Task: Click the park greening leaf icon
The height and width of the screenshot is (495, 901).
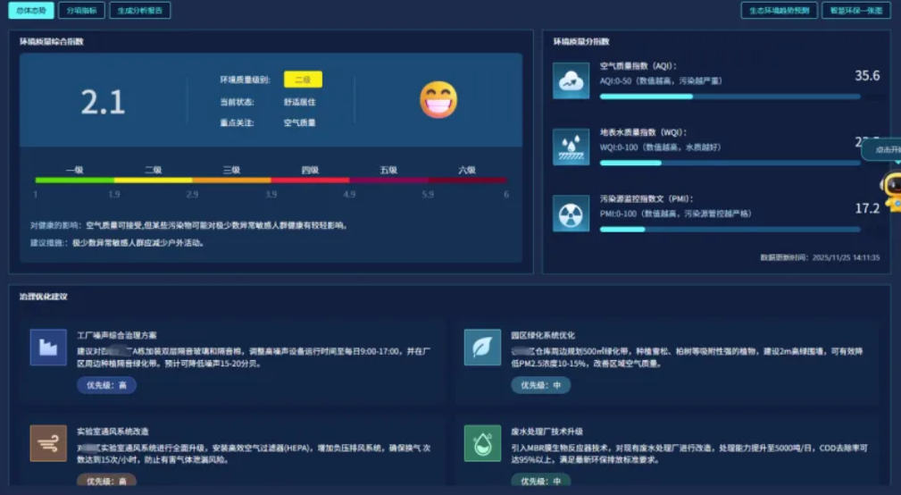Action: coord(482,348)
